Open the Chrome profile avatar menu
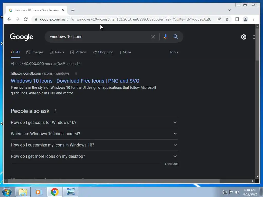Viewport: 263px width, 197px height. (x=245, y=19)
